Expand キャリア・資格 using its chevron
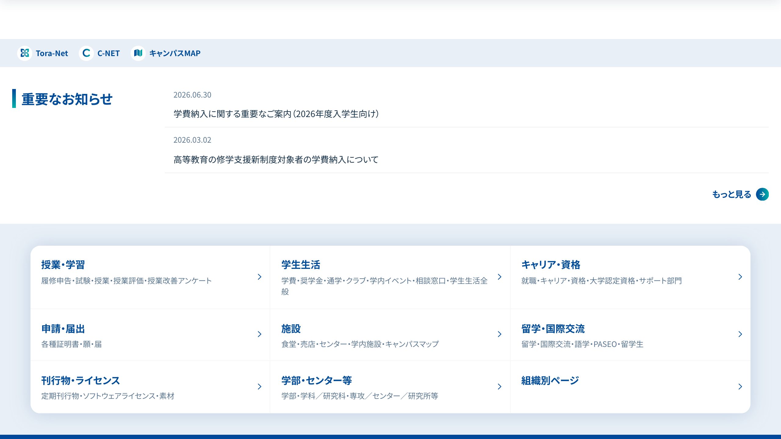Viewport: 781px width, 439px height. (x=740, y=277)
